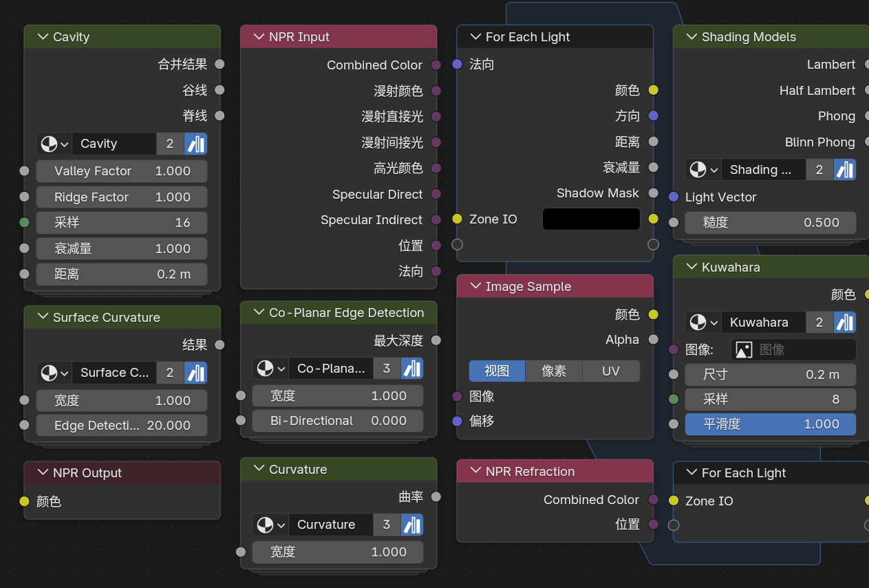
Task: Toggle fake user on Cavity node group
Action: point(196,144)
